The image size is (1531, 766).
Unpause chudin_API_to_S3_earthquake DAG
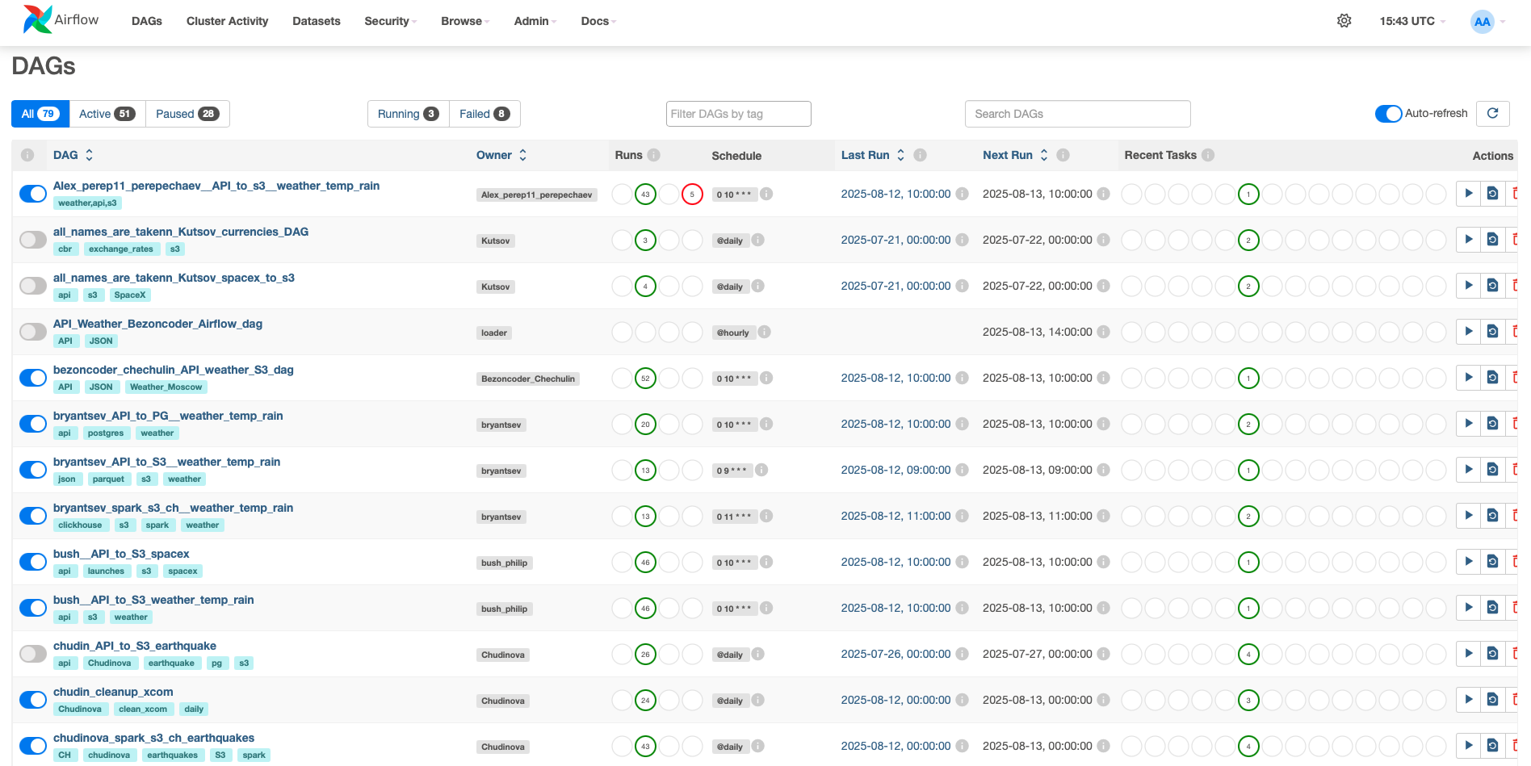tap(33, 654)
